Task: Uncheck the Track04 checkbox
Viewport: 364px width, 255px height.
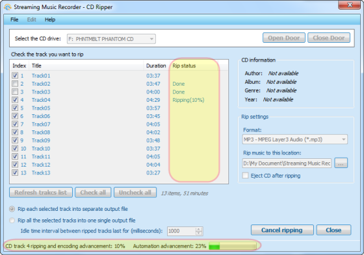Action: 15,100
